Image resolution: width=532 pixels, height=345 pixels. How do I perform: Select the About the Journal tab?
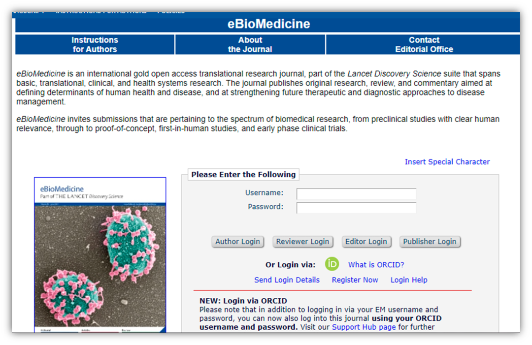(250, 44)
